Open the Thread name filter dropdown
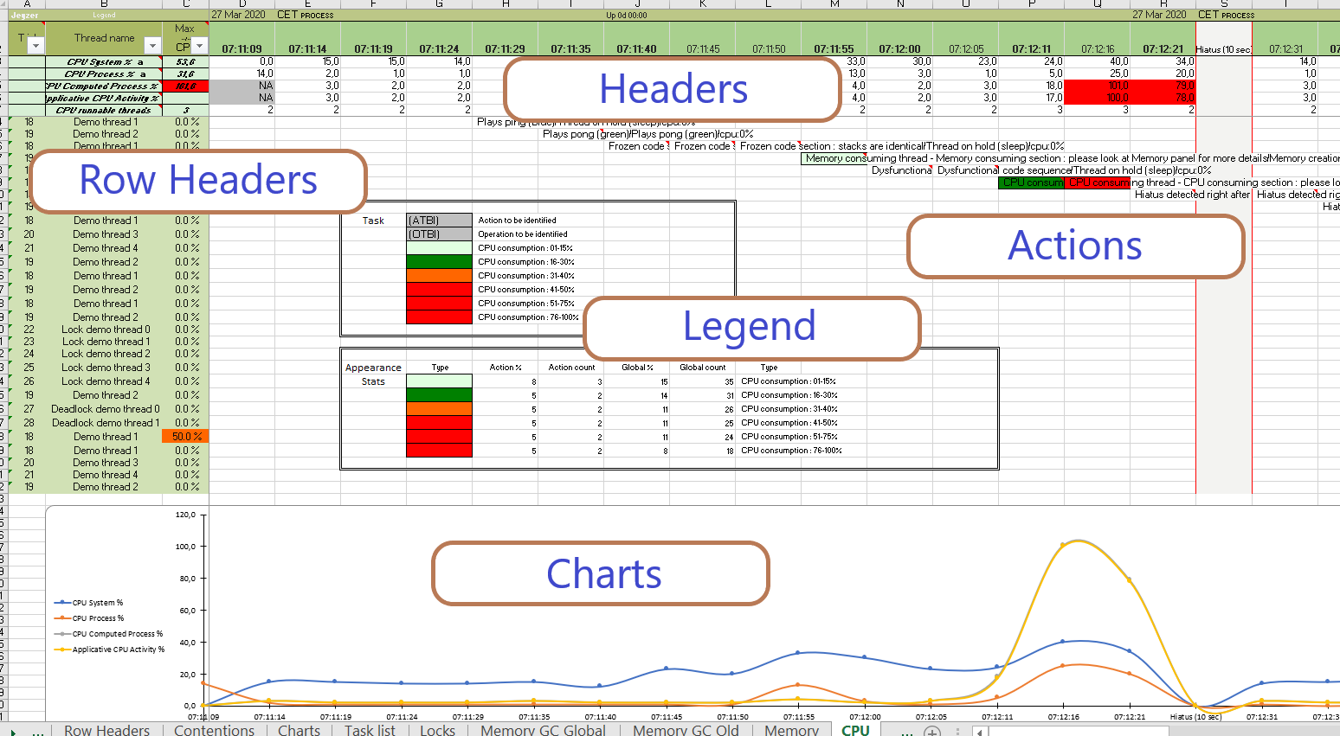 (x=152, y=46)
